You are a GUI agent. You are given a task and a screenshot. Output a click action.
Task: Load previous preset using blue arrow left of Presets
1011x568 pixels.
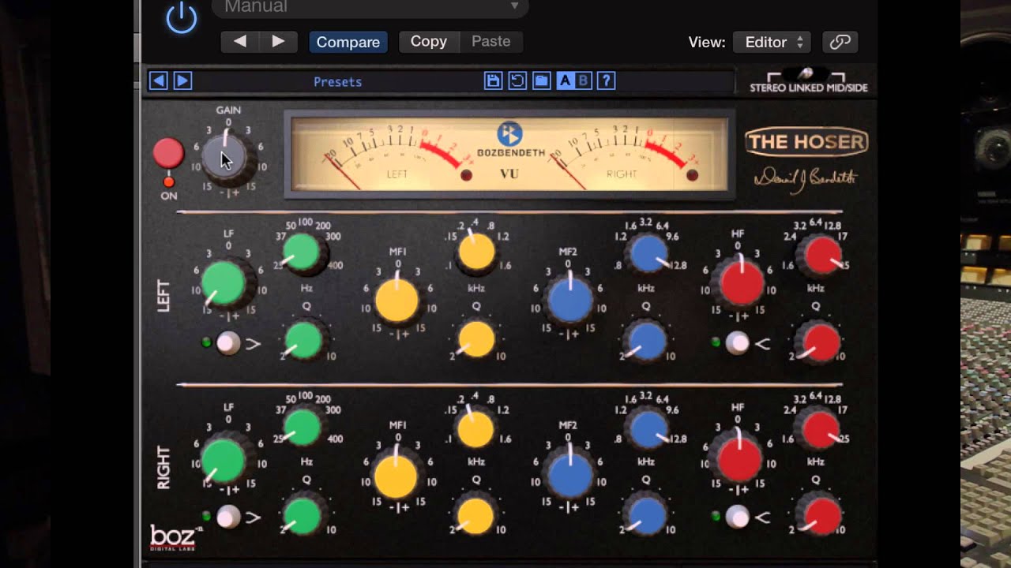(159, 80)
